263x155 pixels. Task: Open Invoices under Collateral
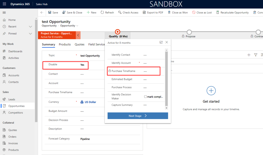pyautogui.click(x=13, y=143)
